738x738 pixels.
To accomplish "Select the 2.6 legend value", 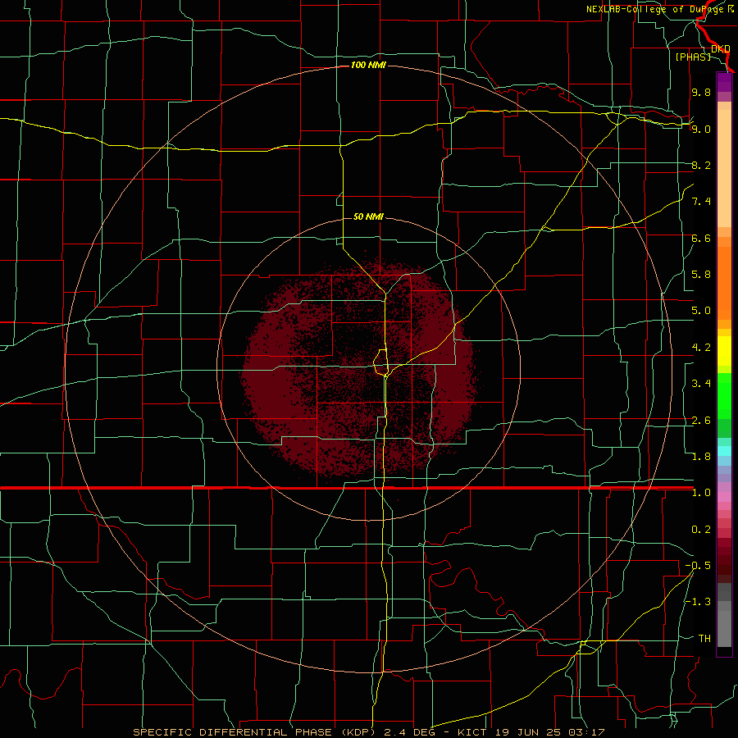I will pos(701,421).
